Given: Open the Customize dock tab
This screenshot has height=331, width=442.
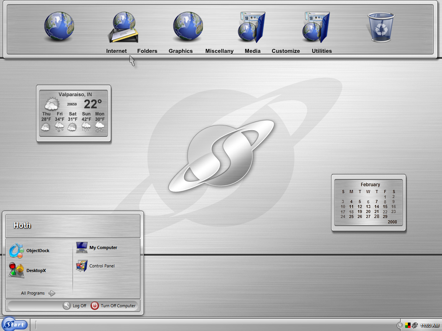Looking at the screenshot, I should tap(286, 51).
